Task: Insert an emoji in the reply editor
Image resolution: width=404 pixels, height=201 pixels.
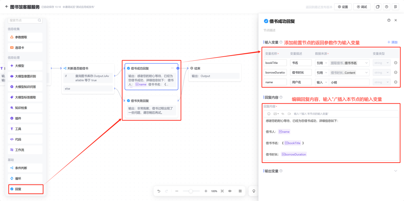Action: (269, 113)
